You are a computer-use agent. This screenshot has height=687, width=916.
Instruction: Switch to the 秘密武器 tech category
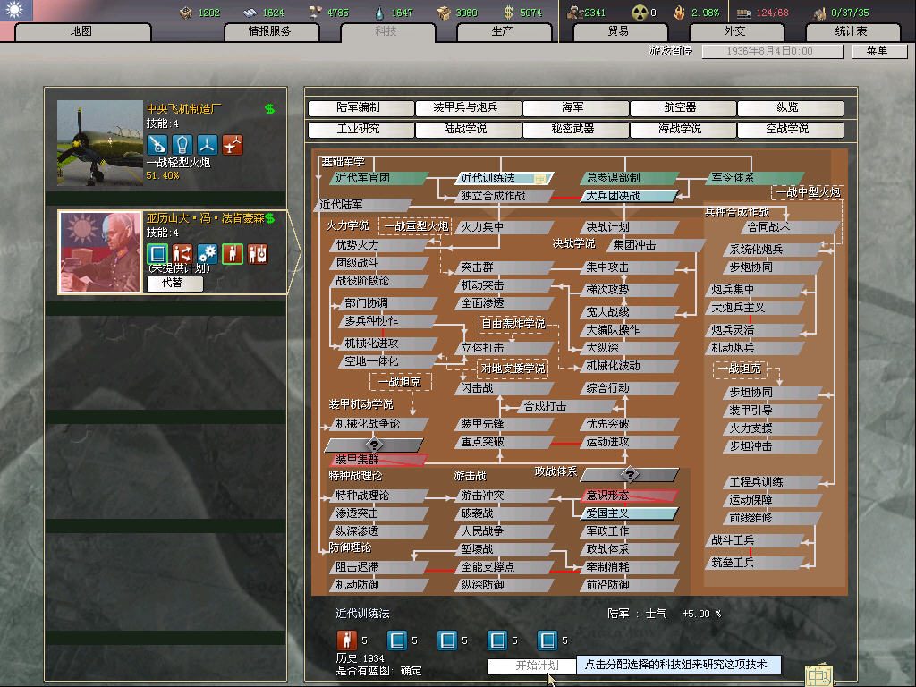point(575,130)
